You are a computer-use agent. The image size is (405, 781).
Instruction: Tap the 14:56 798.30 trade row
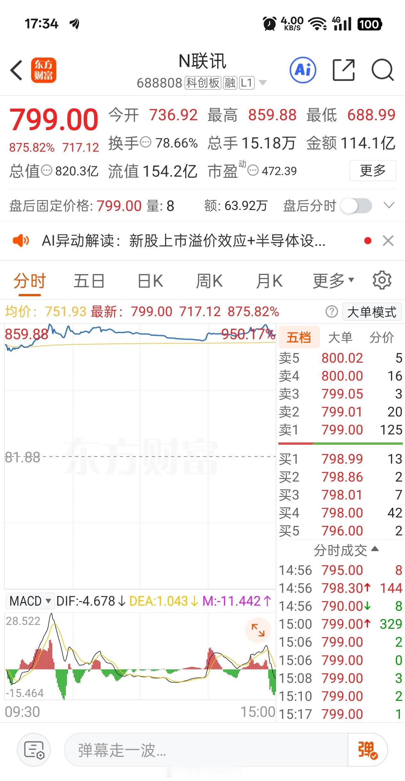(x=340, y=588)
